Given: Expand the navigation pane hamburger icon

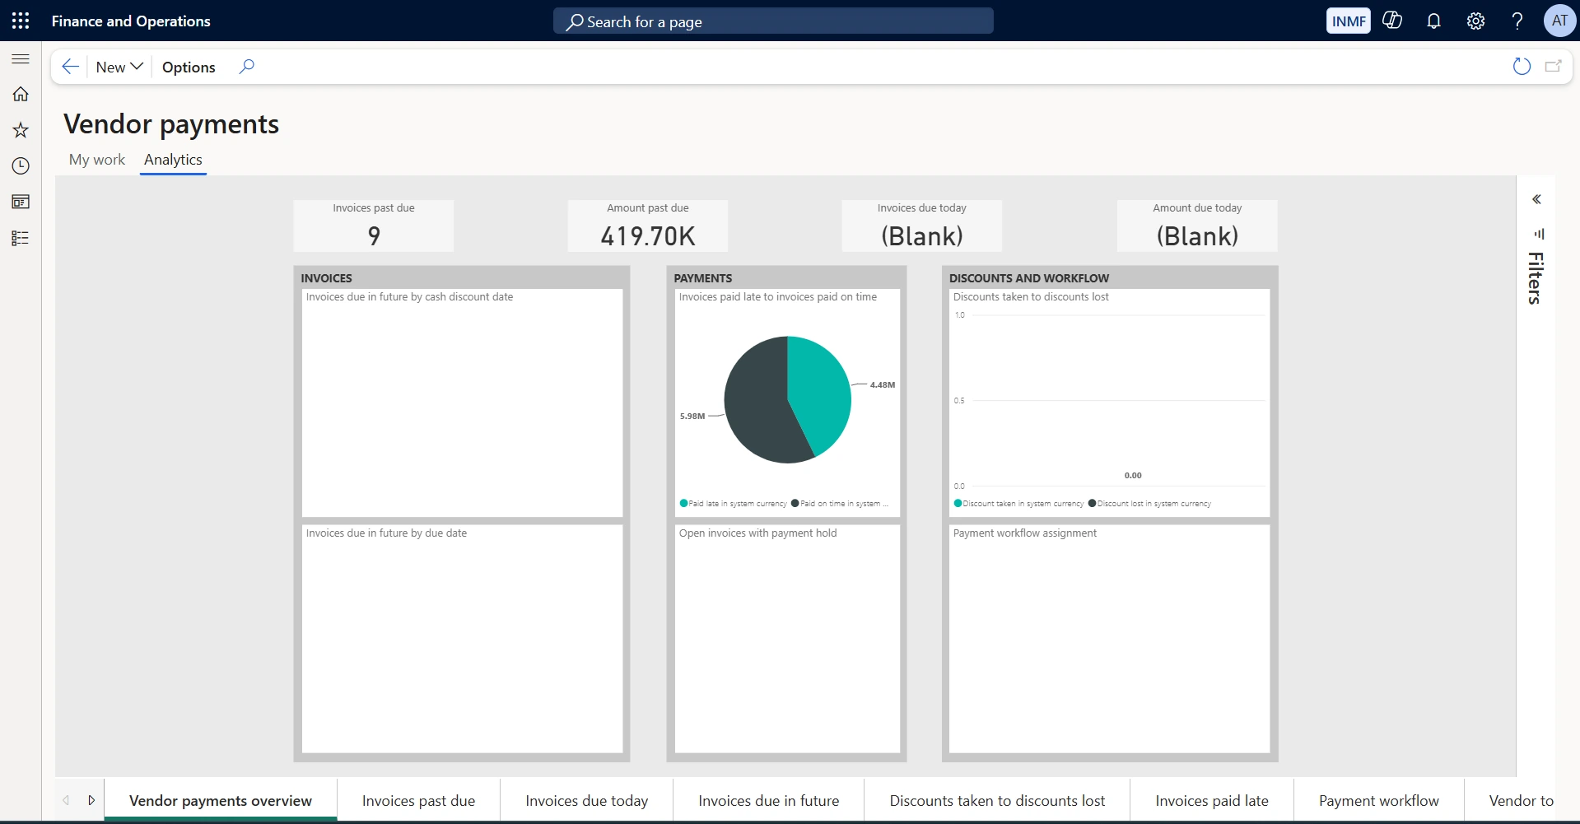Looking at the screenshot, I should click(x=21, y=59).
